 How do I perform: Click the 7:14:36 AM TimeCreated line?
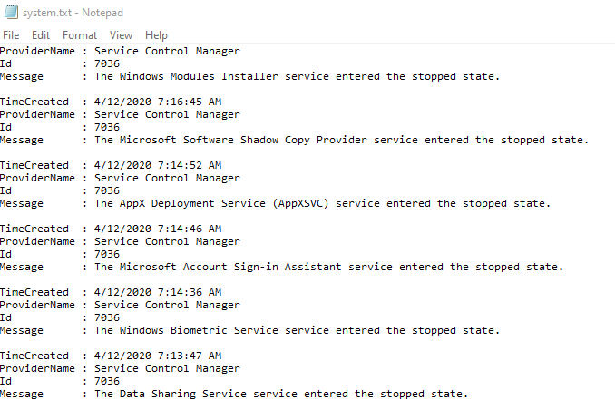click(157, 292)
